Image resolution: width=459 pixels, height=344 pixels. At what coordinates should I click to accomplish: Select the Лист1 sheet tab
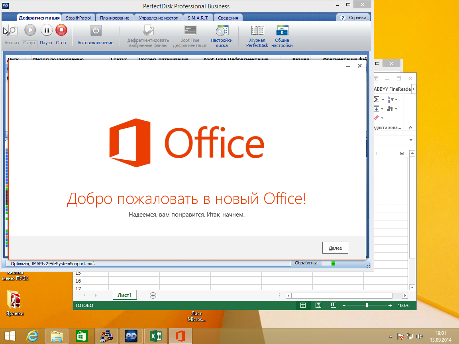(124, 295)
